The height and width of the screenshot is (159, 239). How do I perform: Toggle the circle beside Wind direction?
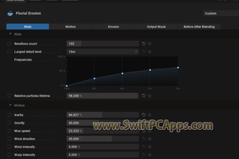tap(9, 139)
